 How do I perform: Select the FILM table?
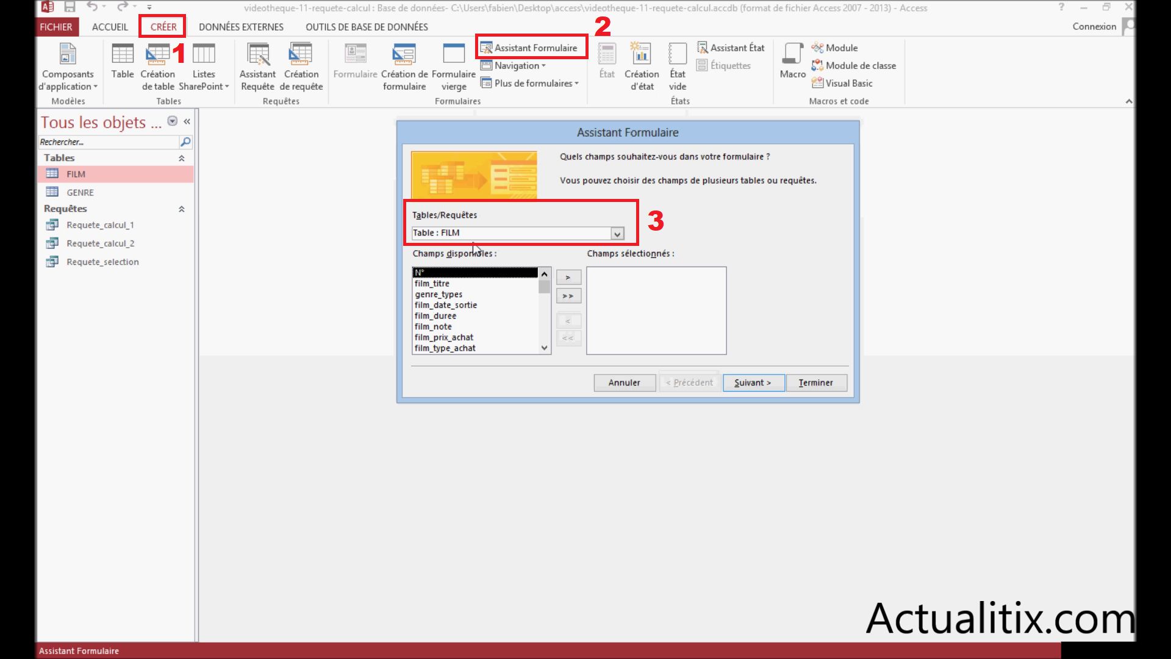tap(116, 174)
